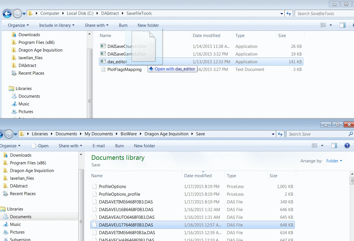Change view icon in Save window
Screen dimensions: 354x241
pos(315,146)
